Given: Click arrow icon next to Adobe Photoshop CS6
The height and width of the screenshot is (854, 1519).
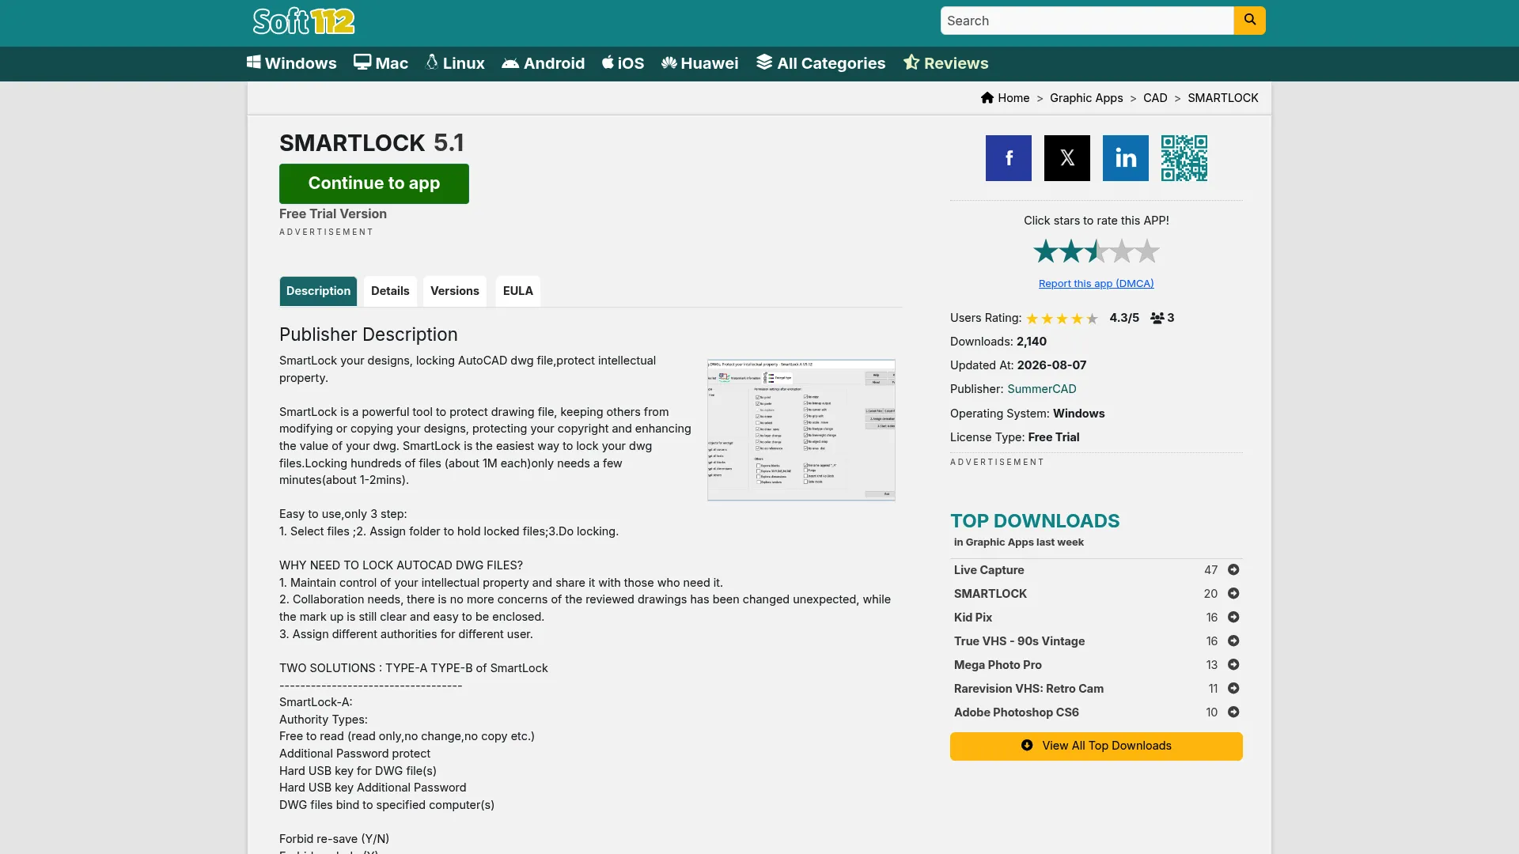Looking at the screenshot, I should click(x=1233, y=712).
